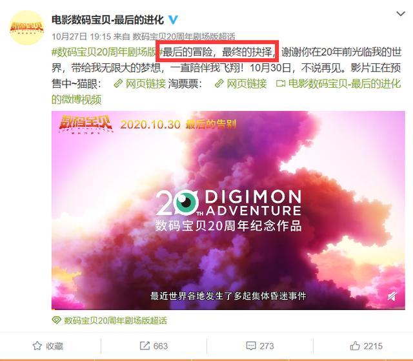
Task: Click the blue verified badge icon
Action: (x=173, y=20)
